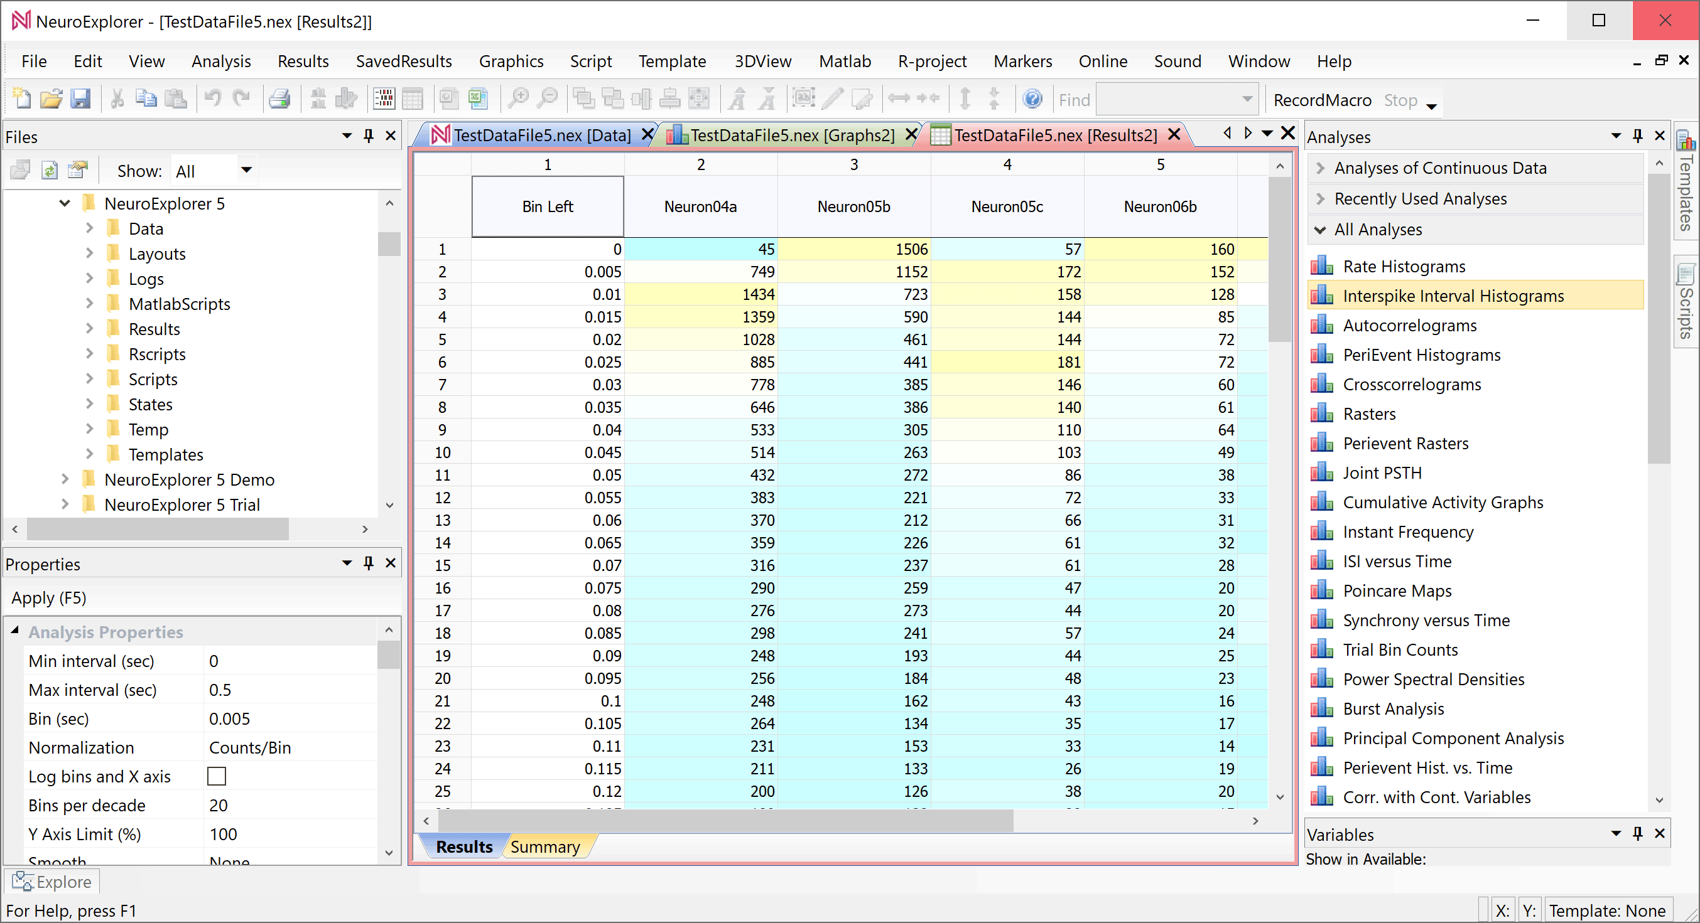Click the Print toolbar icon
The height and width of the screenshot is (923, 1700).
(x=280, y=99)
